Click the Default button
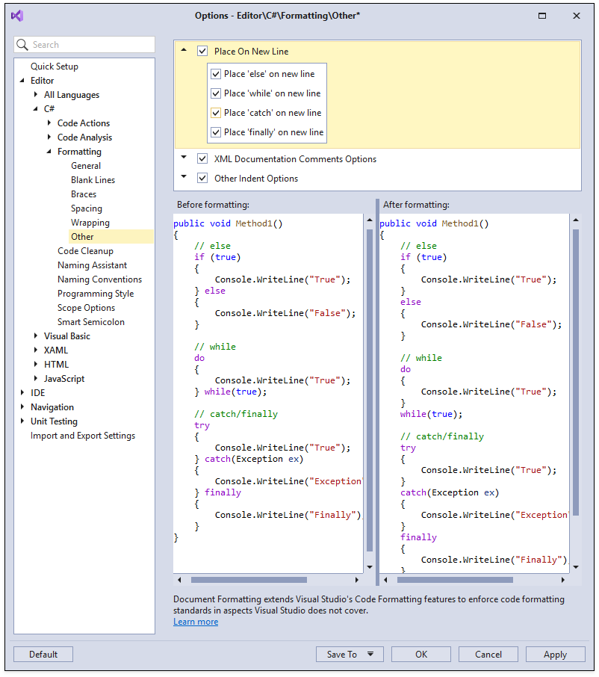The width and height of the screenshot is (599, 677). (x=43, y=654)
